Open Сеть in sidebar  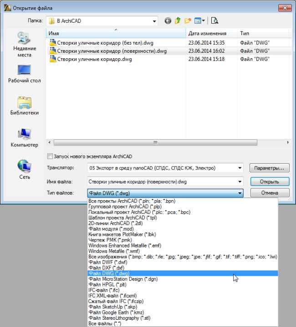pos(25,169)
